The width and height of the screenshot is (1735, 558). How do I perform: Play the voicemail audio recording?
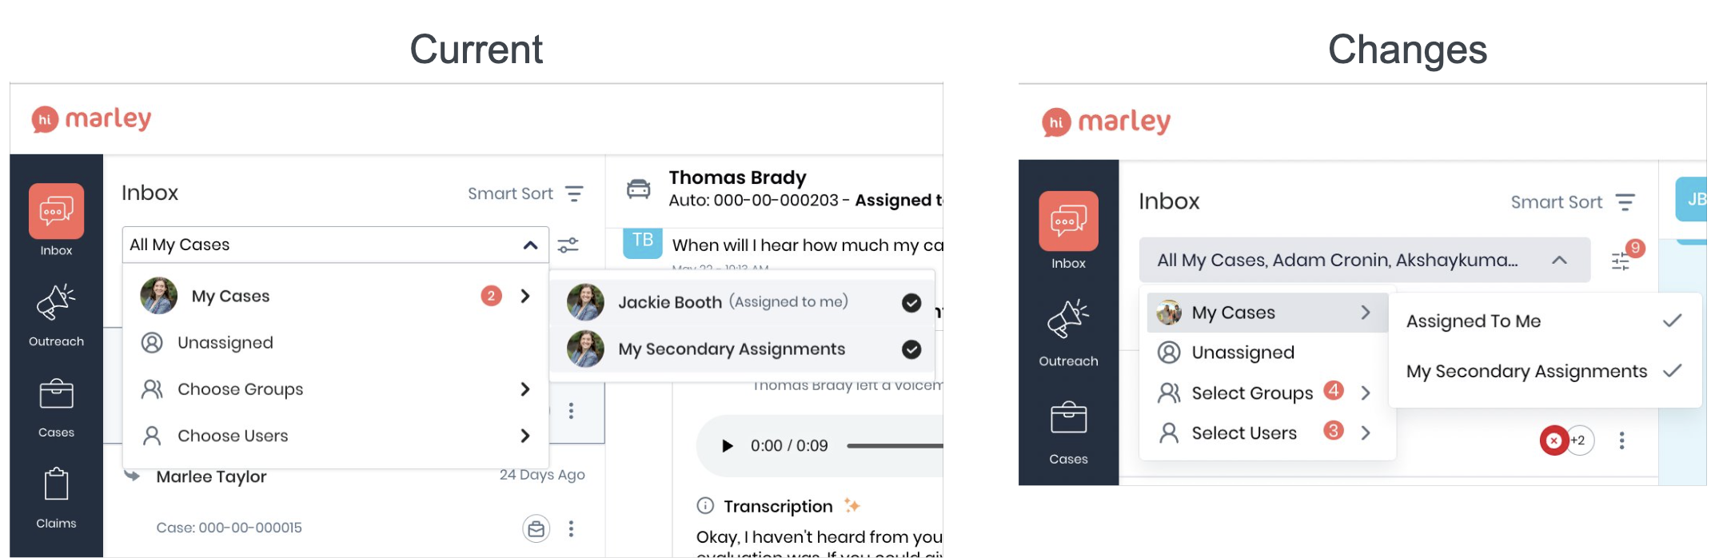(727, 446)
